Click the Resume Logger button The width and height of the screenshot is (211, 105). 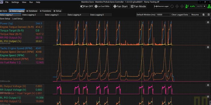[x=162, y=6]
